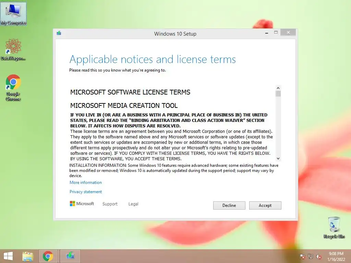Click the license scrollbar thumb
The width and height of the screenshot is (351, 263).
coord(278,94)
